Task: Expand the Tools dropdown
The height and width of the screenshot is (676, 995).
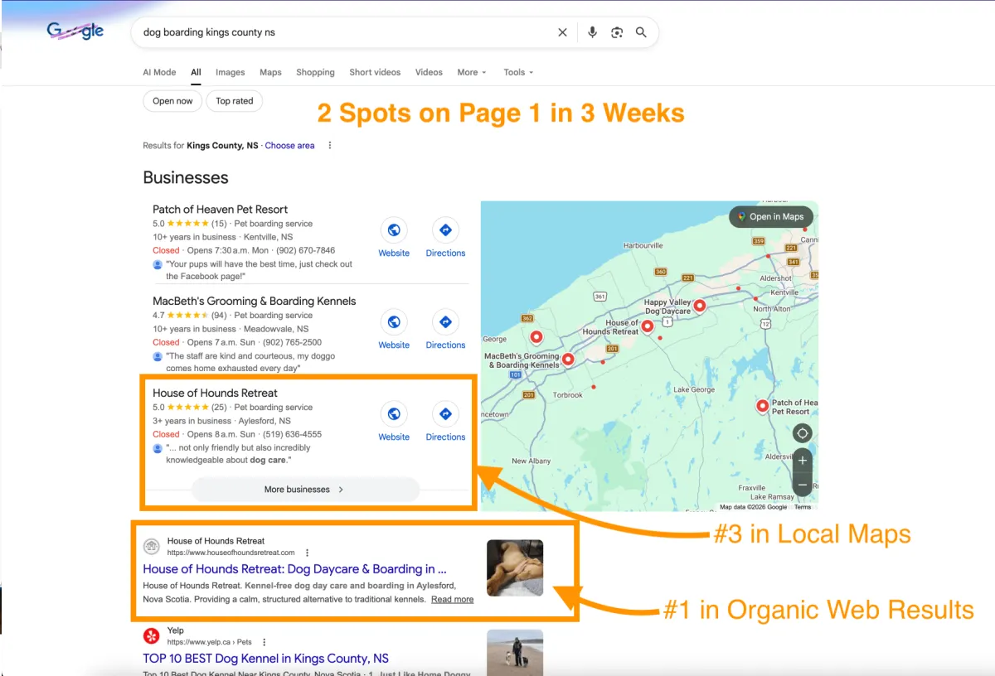Action: pyautogui.click(x=518, y=72)
